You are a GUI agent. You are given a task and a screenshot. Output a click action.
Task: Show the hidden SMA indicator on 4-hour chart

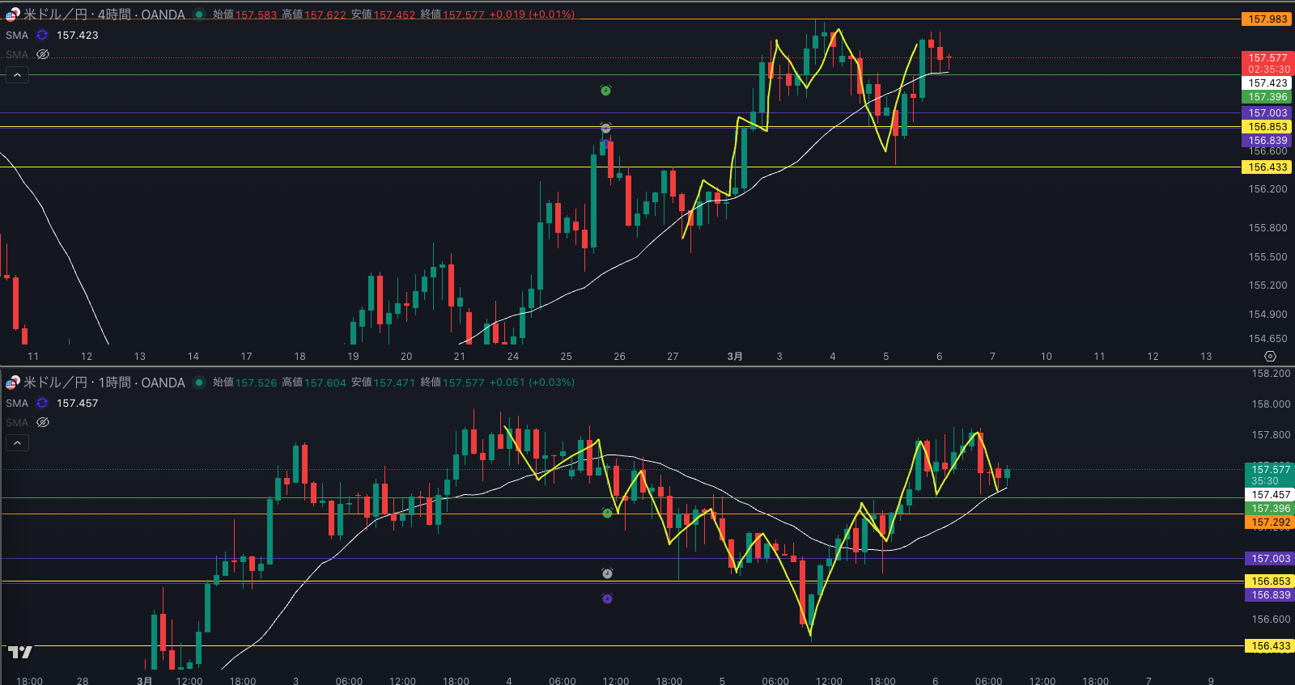click(x=43, y=55)
